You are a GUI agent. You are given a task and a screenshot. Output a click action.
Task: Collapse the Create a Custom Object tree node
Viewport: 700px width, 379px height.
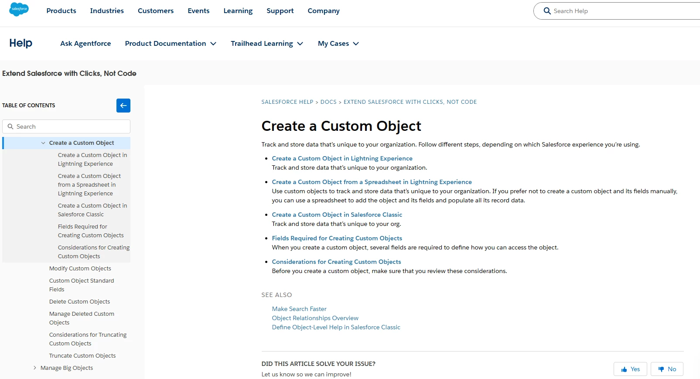click(x=43, y=143)
